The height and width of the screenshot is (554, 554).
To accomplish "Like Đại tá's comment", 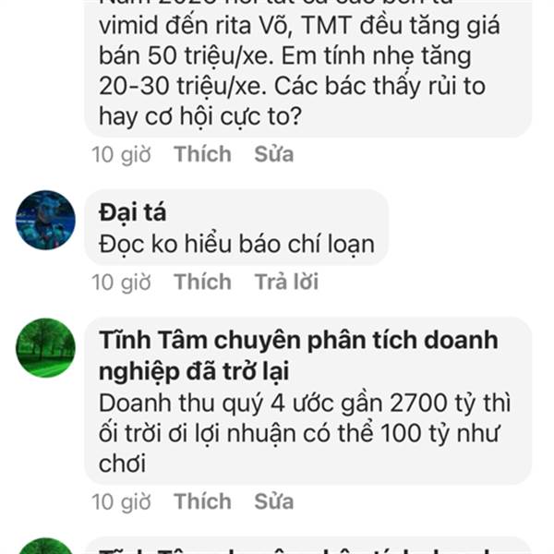I will click(202, 282).
